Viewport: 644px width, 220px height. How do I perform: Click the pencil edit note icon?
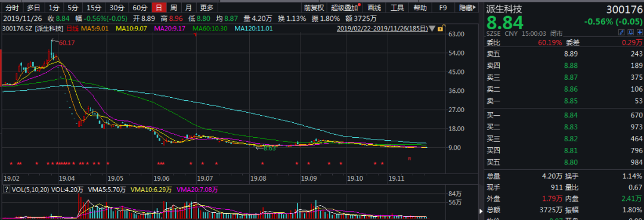coord(622,33)
